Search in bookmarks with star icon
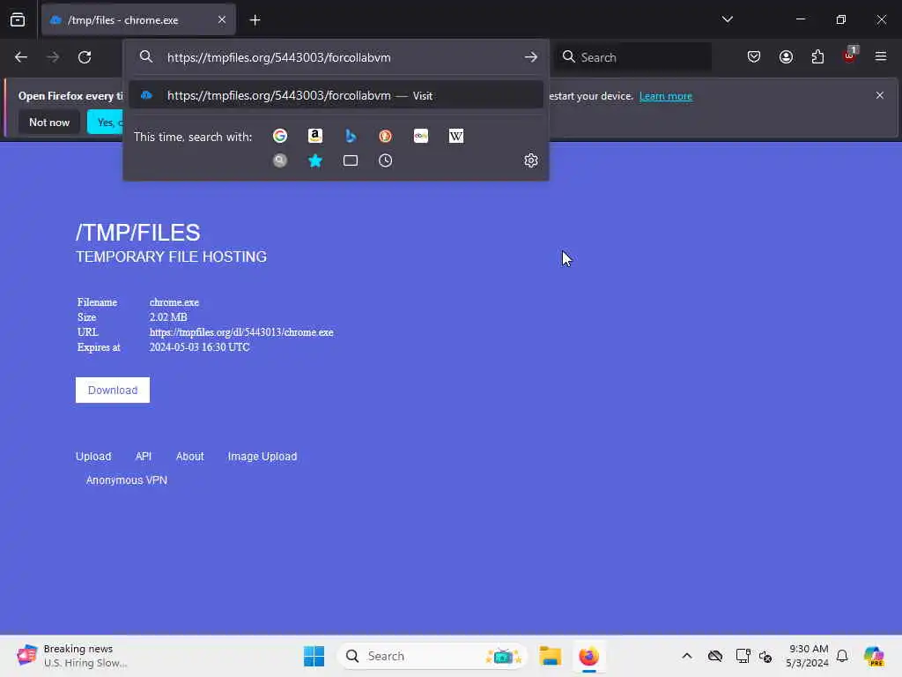Viewport: 902px width, 677px height. pos(315,160)
